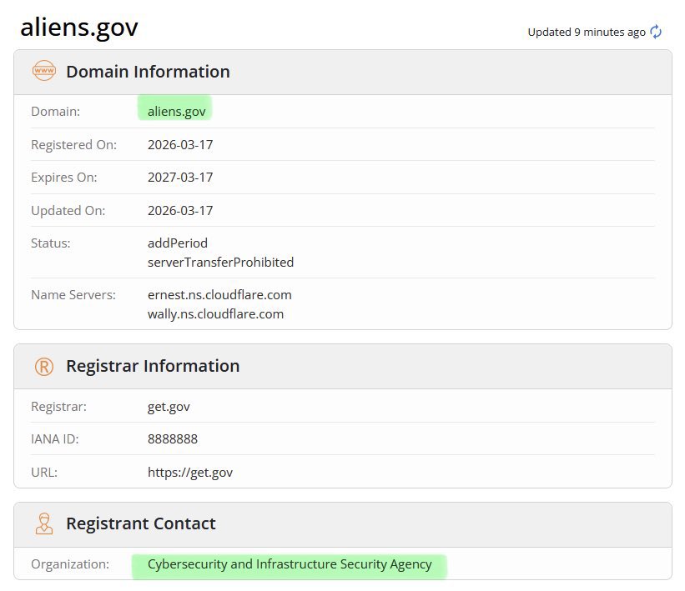685x591 pixels.
Task: Click the Organization: label
Action: (x=70, y=564)
